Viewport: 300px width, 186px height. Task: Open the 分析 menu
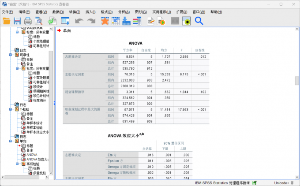coord(124,12)
